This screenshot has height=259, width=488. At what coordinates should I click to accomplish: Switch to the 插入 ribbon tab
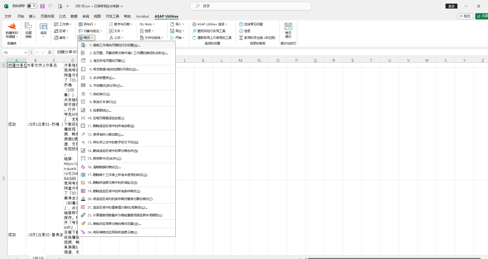[x=32, y=17]
